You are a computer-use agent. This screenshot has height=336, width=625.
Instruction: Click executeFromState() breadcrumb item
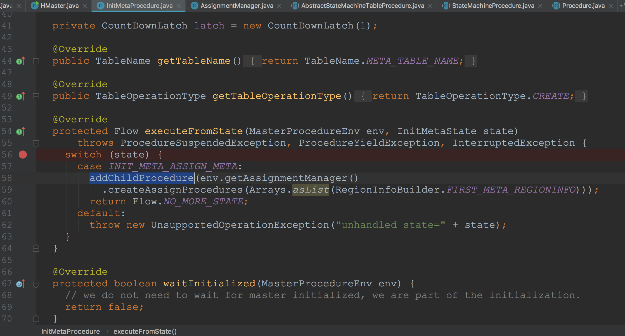[x=145, y=331]
